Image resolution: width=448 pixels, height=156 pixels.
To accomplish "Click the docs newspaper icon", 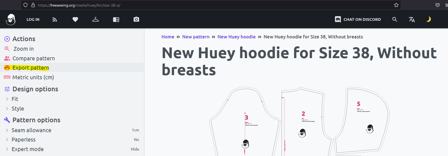I will (x=116, y=19).
